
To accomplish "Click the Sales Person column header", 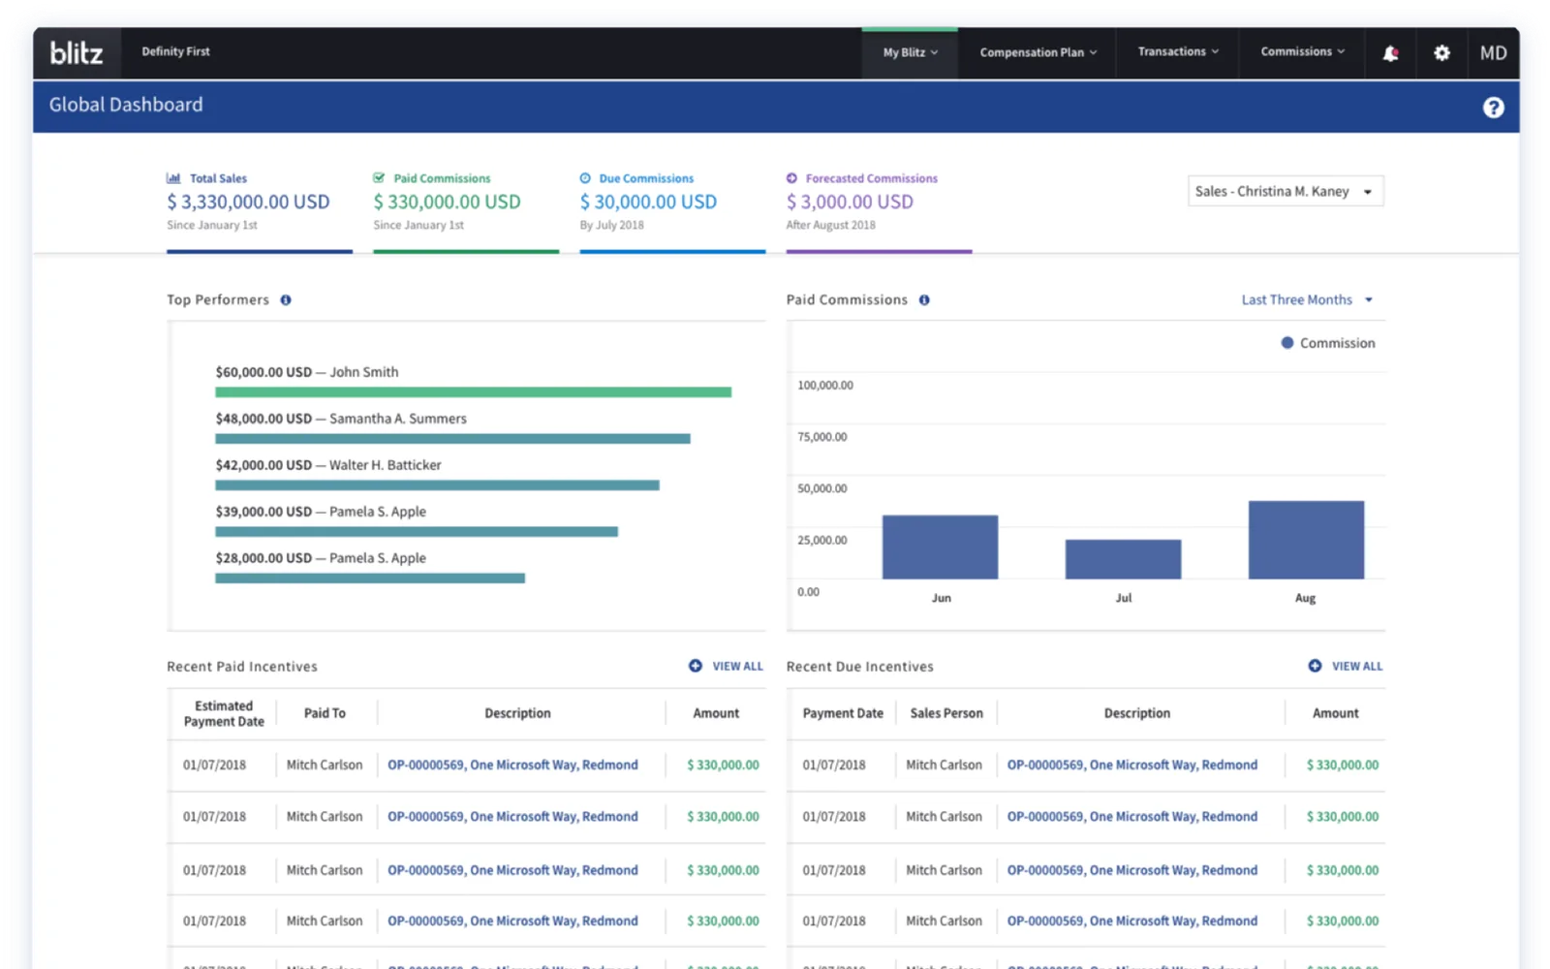I will [x=946, y=714].
